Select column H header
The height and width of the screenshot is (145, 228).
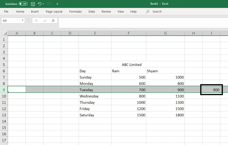194,33
